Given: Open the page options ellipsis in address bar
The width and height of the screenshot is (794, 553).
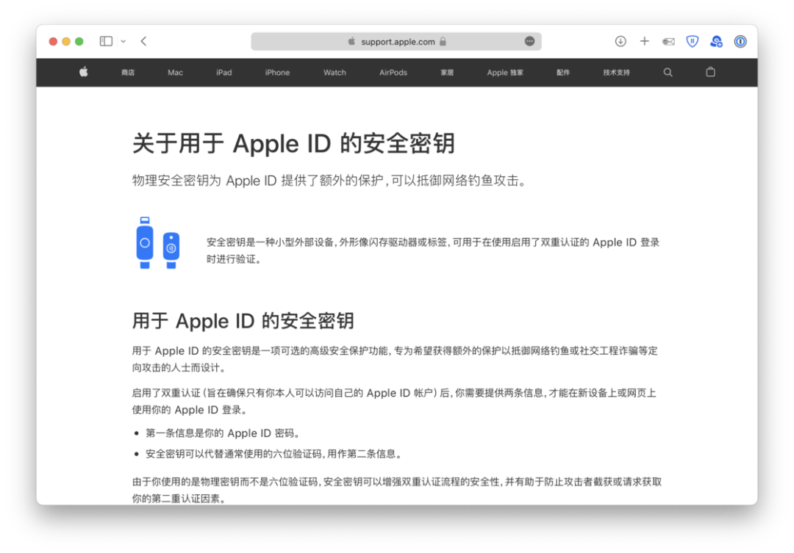Looking at the screenshot, I should (529, 41).
